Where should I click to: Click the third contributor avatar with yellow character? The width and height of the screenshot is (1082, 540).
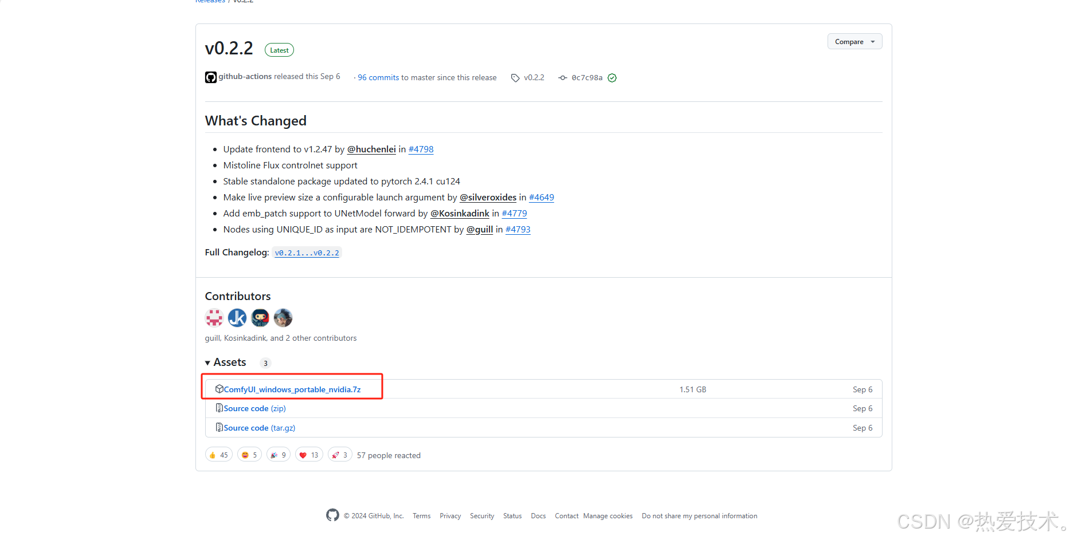(x=260, y=318)
